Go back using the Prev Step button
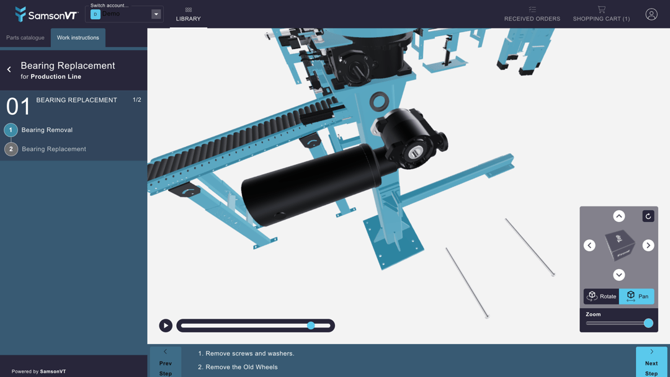This screenshot has height=377, width=670. pyautogui.click(x=166, y=362)
